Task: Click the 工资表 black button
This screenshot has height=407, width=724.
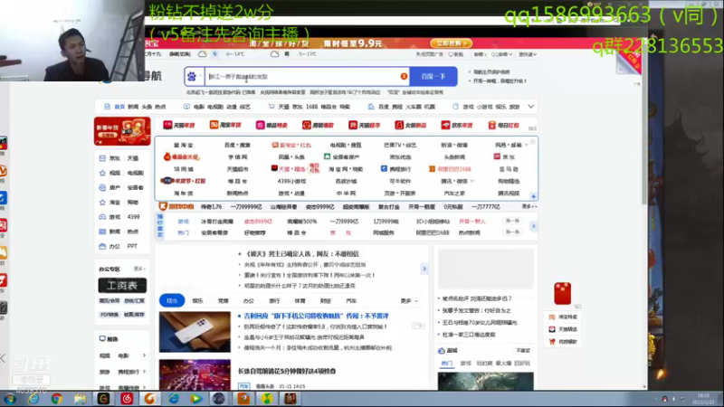Action: click(x=122, y=286)
